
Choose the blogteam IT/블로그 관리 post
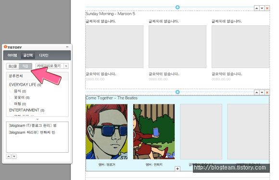coord(33,125)
